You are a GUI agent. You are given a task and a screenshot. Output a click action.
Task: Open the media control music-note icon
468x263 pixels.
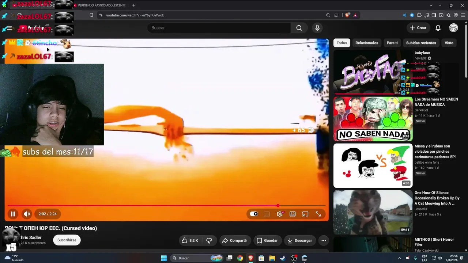tap(427, 15)
